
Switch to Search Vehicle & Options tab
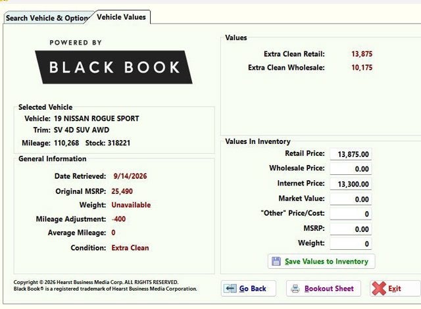(x=48, y=18)
